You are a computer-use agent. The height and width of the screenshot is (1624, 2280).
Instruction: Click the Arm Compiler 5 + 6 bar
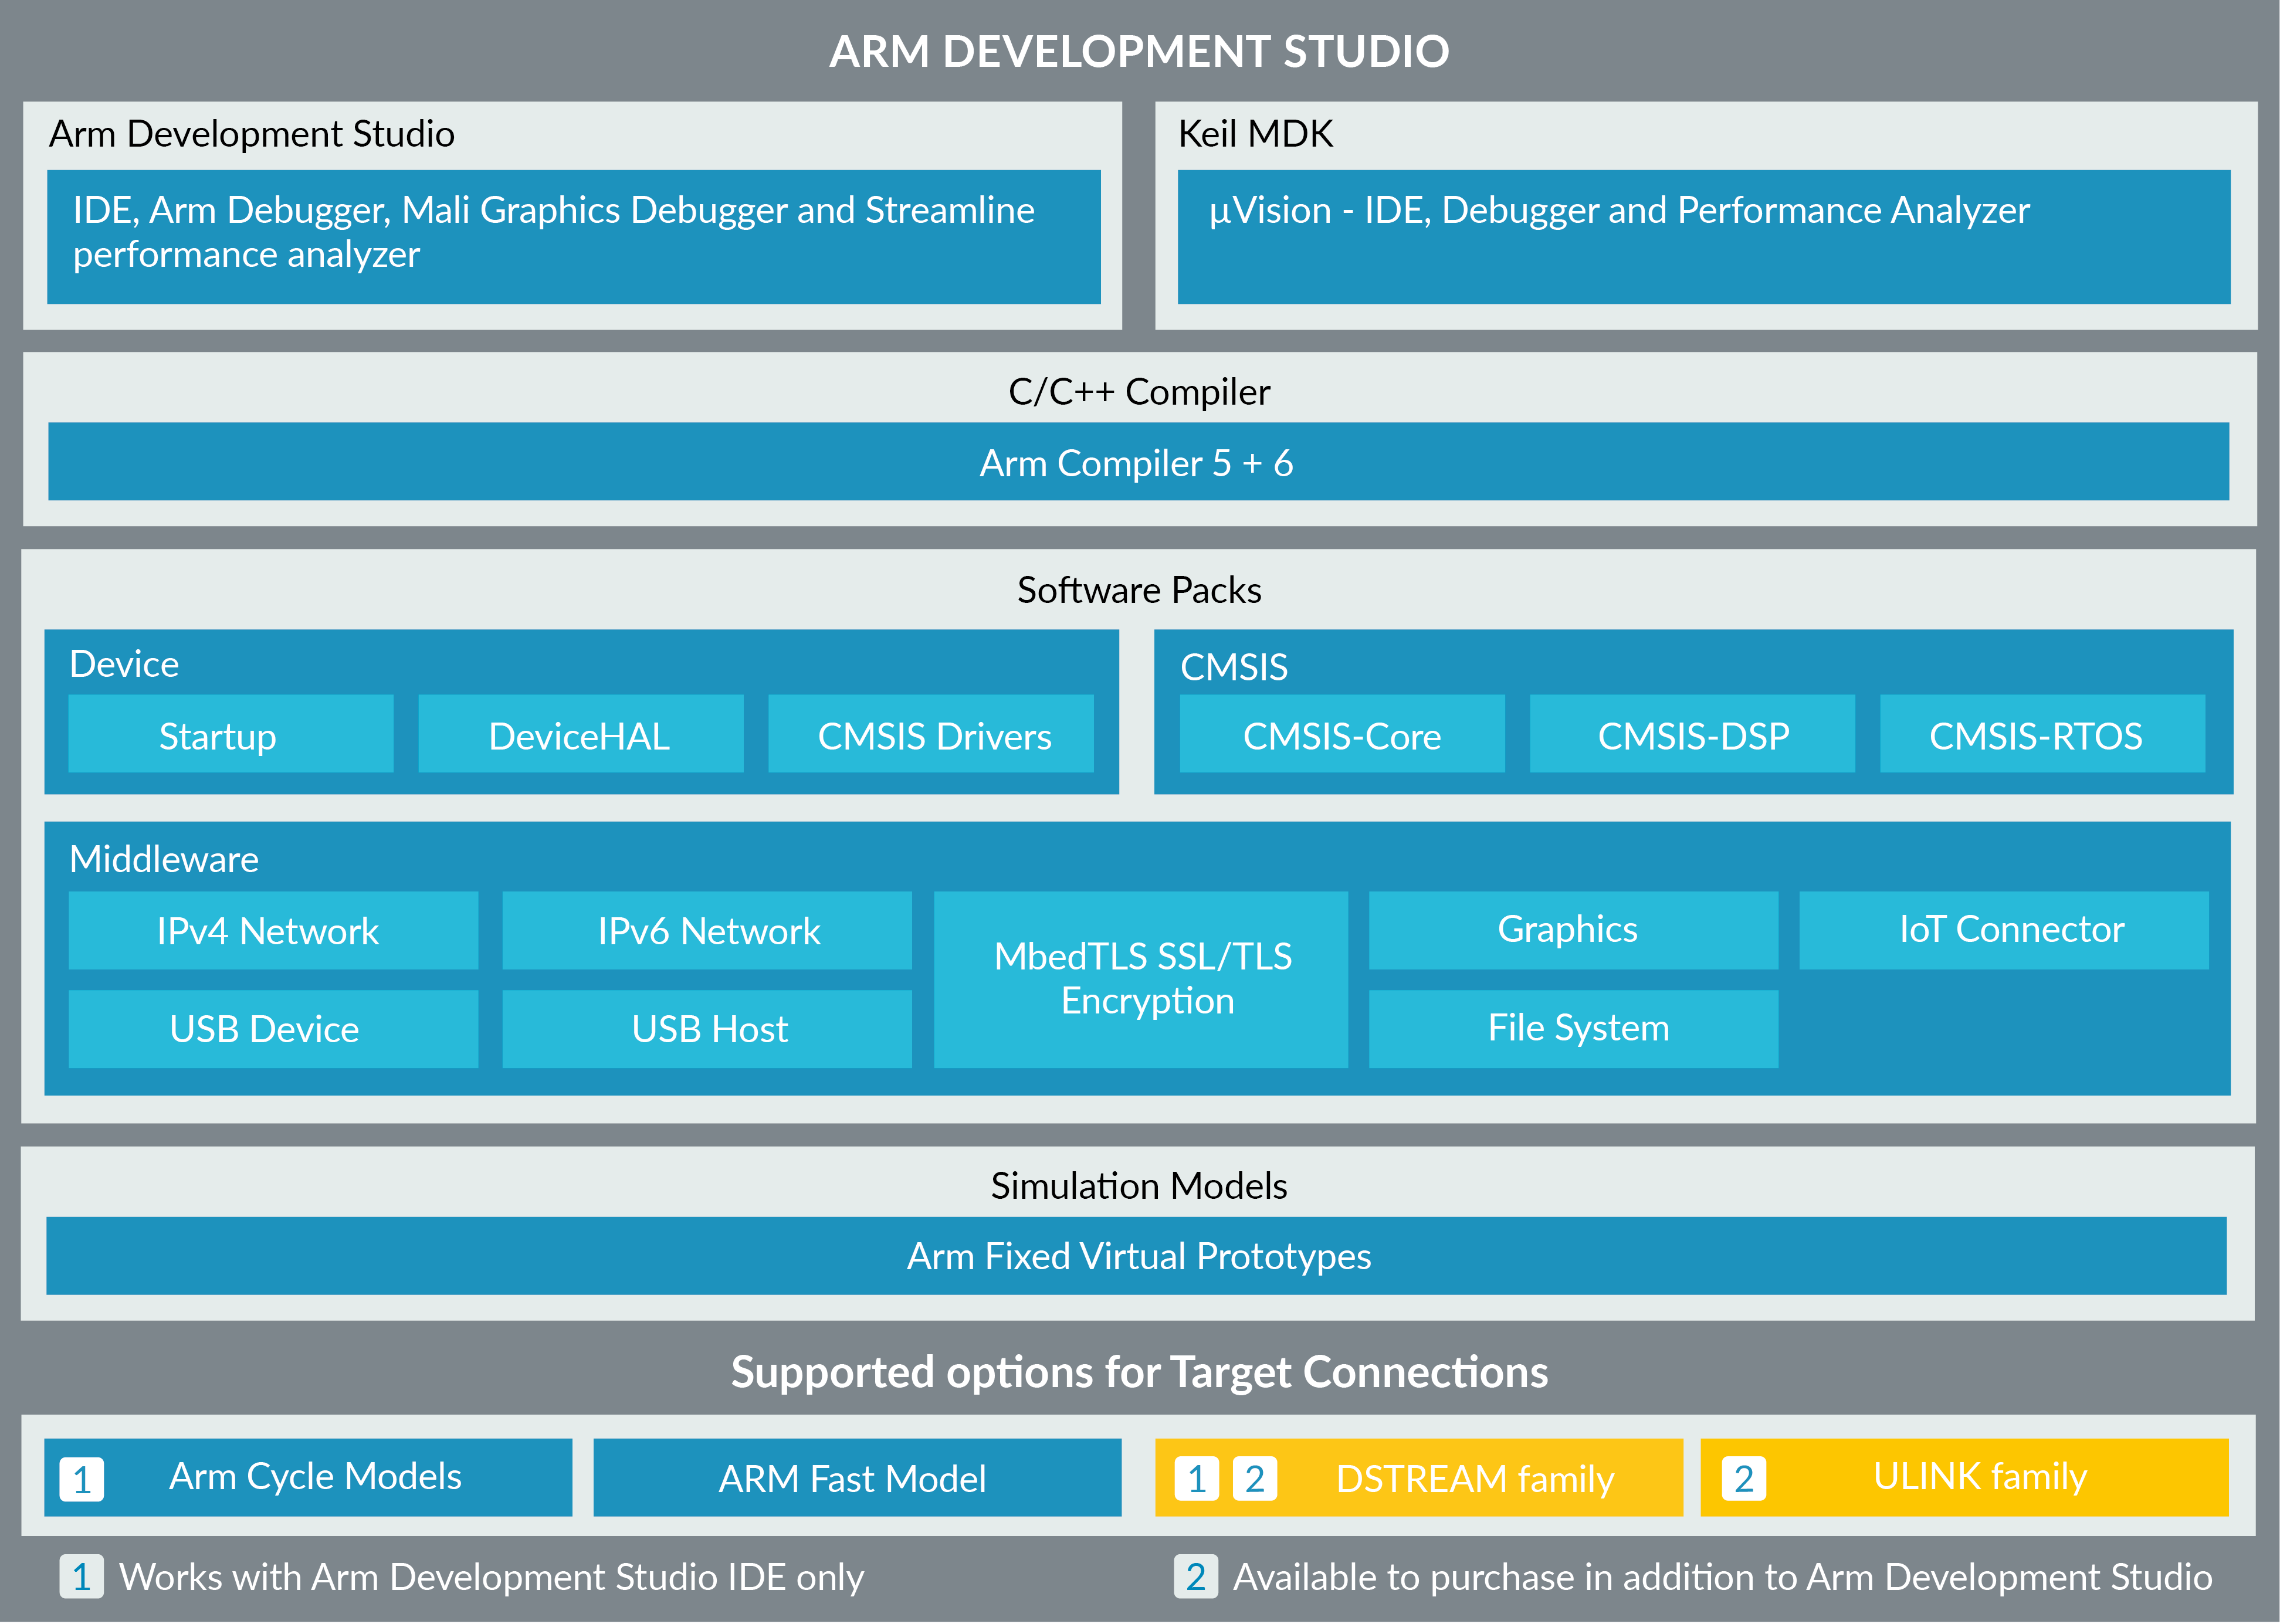coord(1138,461)
